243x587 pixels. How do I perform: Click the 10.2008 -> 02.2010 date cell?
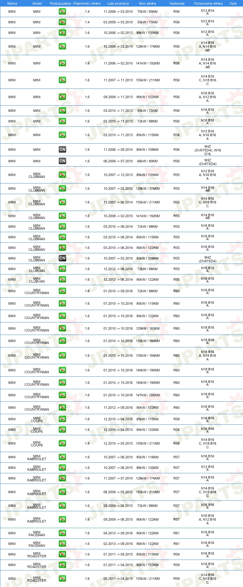(118, 216)
